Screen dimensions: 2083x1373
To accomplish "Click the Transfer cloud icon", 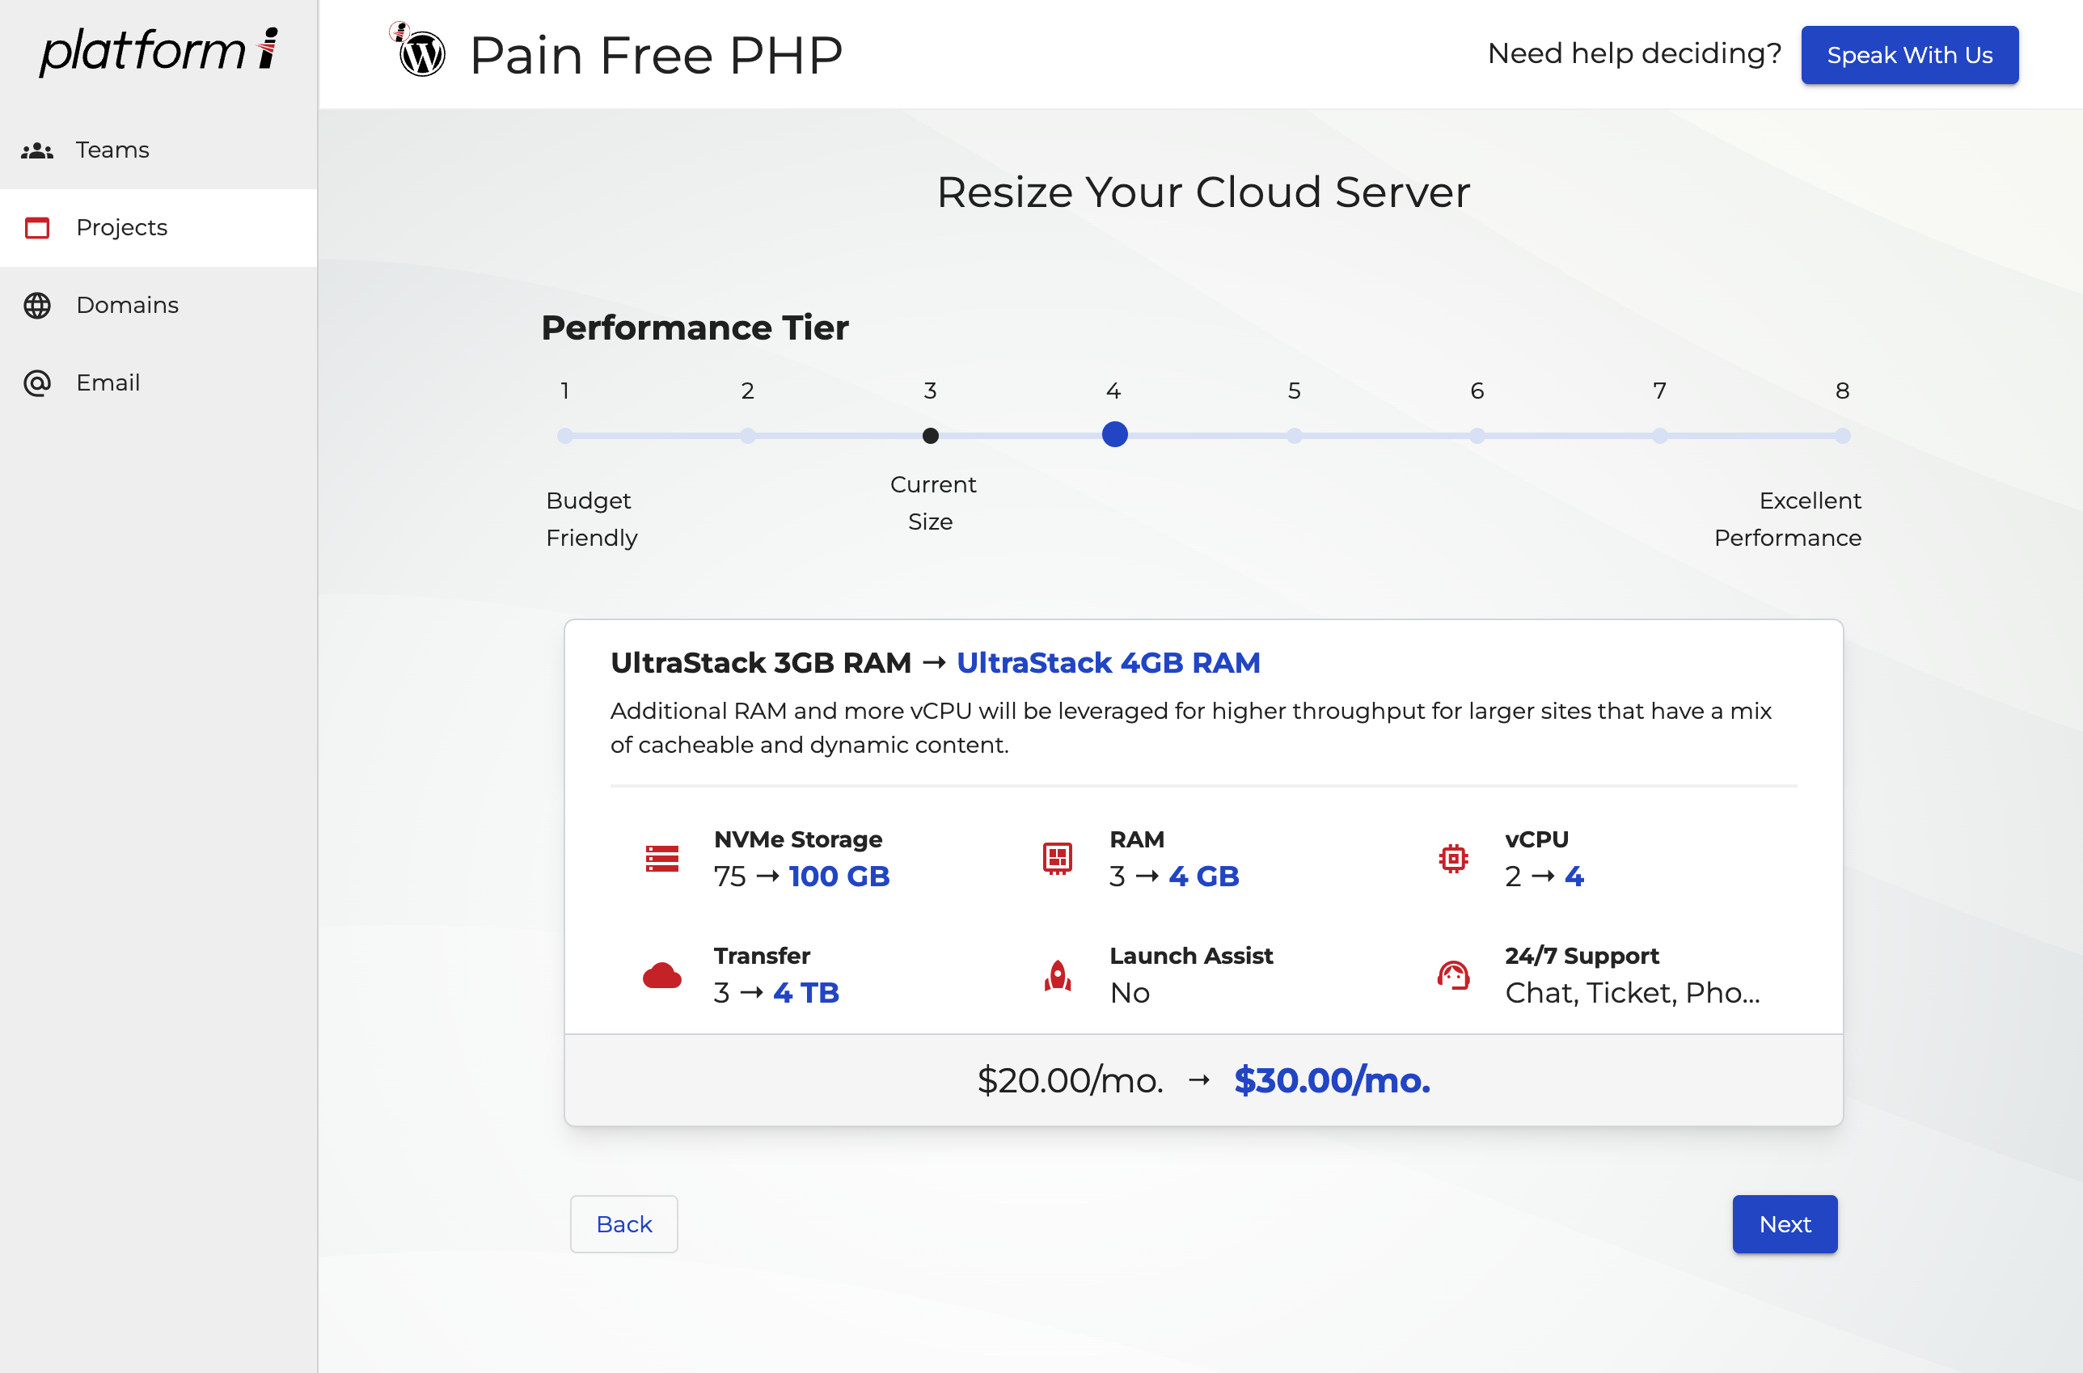I will click(662, 974).
